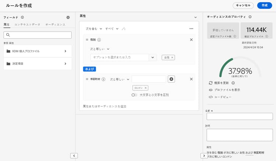This screenshot has height=161, width=276.
Task: Open 次と等しい operator dropdown for 性別
Action: point(100,49)
